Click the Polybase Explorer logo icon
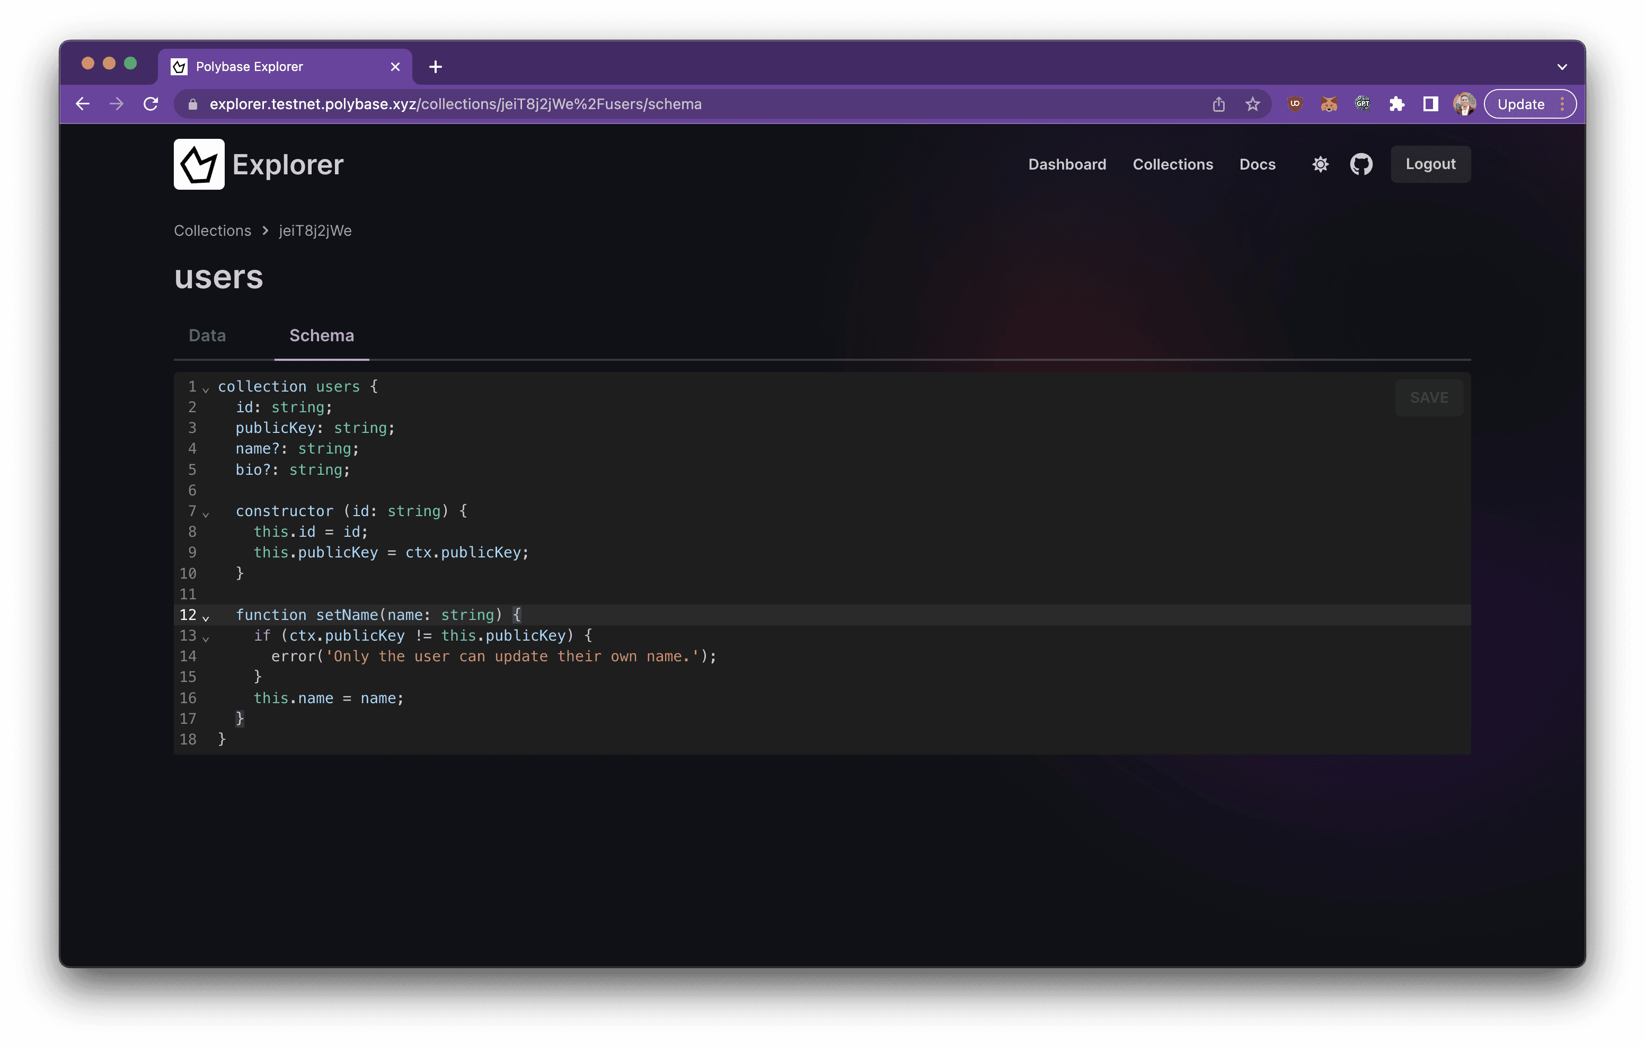This screenshot has height=1046, width=1645. [x=199, y=164]
